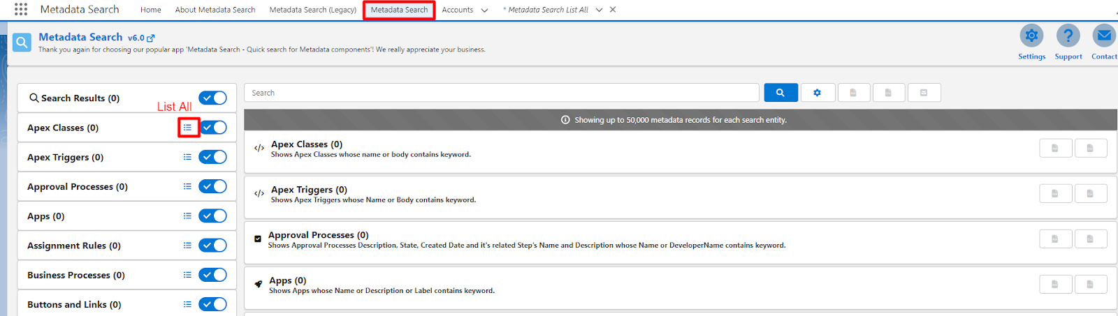Click List All icon for Approval Processes

187,186
